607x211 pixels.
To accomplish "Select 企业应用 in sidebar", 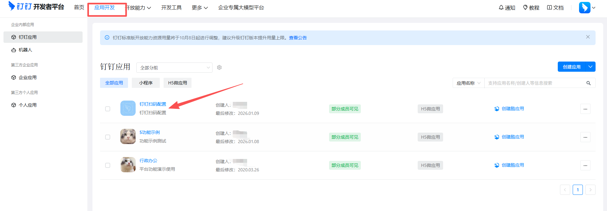I will 43,77.
